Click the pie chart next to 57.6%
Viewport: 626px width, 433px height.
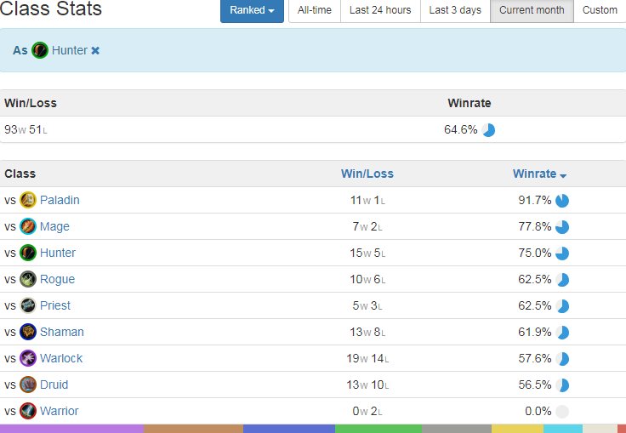point(562,359)
